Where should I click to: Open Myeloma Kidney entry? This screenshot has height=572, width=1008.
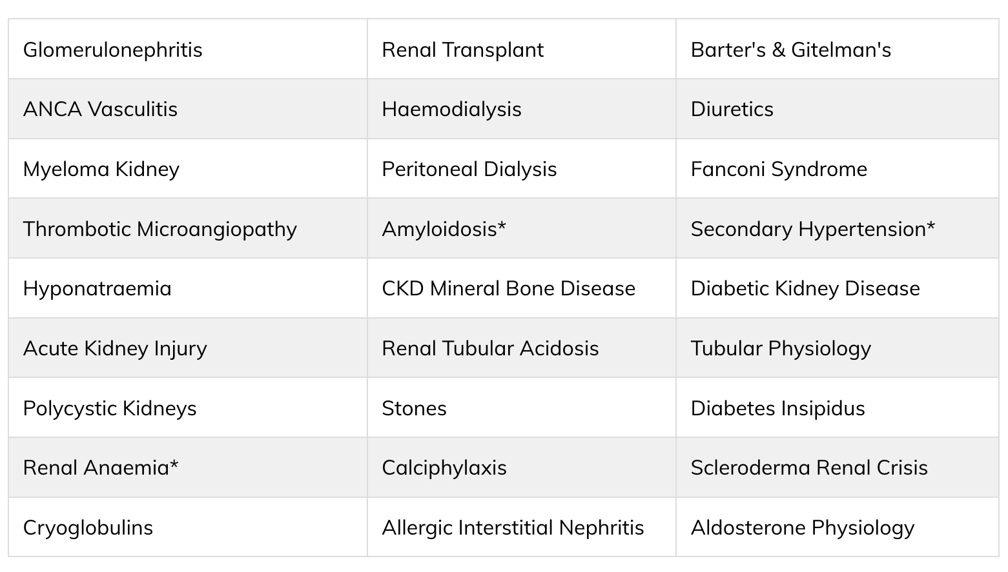point(101,169)
